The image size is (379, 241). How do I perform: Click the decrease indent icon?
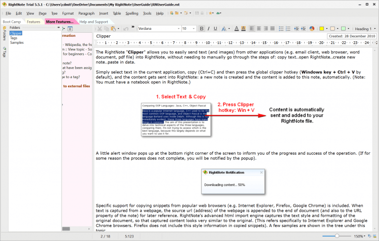click(296, 29)
